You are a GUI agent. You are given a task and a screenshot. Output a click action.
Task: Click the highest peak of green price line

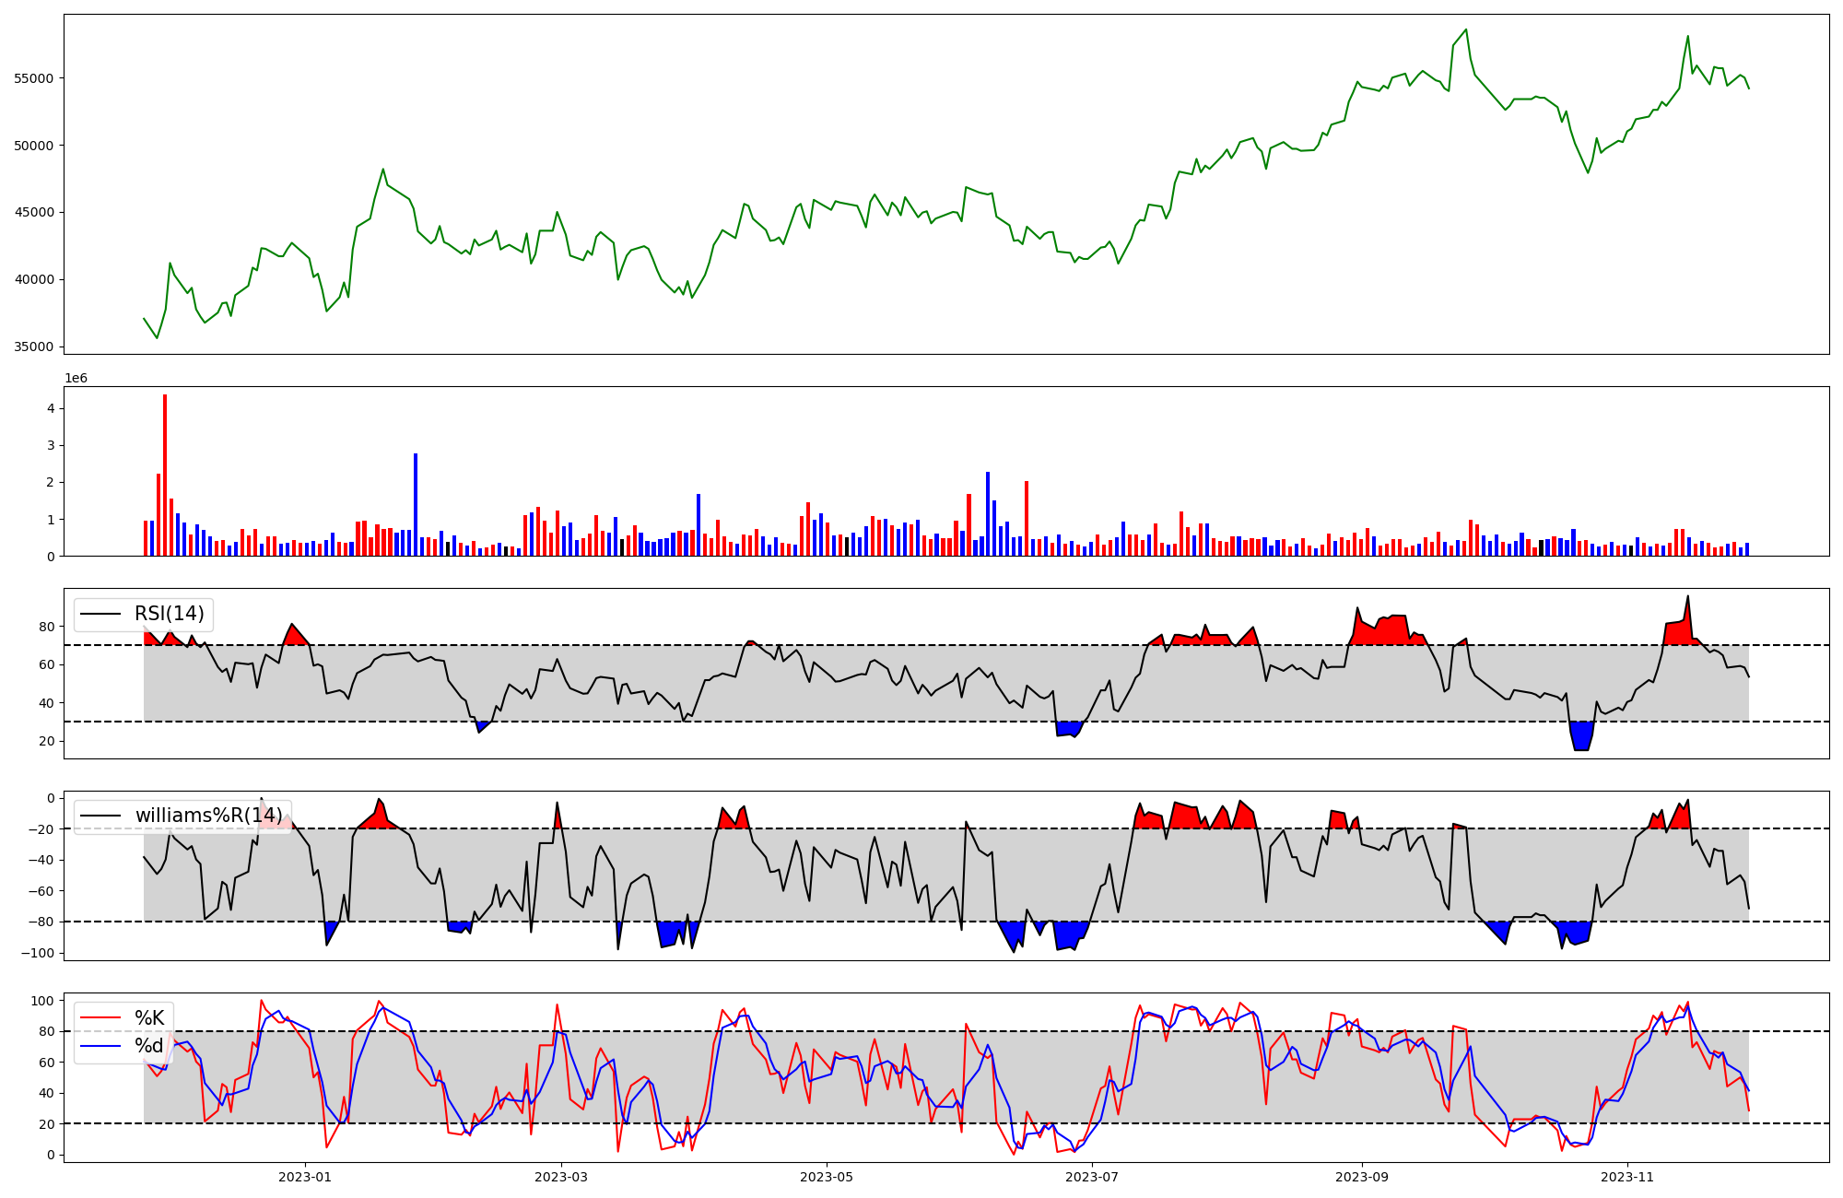(x=1466, y=30)
